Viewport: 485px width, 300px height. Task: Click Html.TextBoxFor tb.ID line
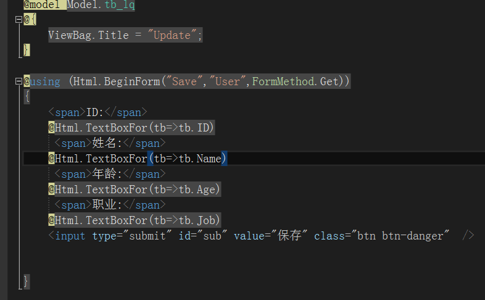[x=131, y=128]
